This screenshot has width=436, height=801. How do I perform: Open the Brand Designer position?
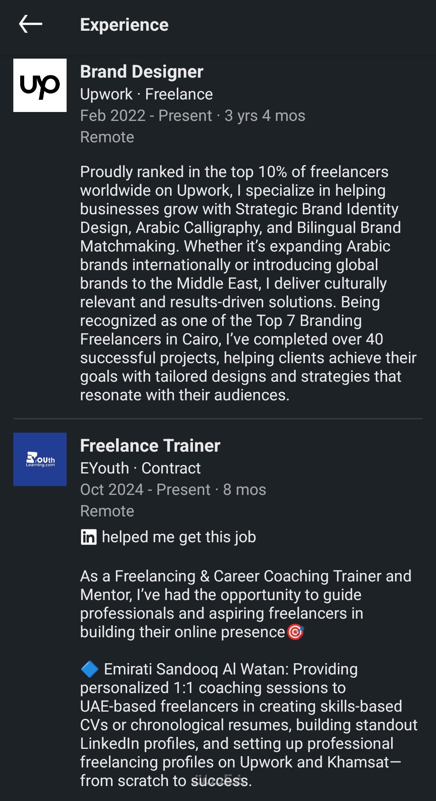click(142, 72)
